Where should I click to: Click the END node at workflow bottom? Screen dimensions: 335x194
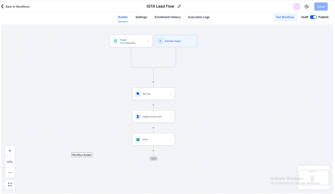pos(153,158)
